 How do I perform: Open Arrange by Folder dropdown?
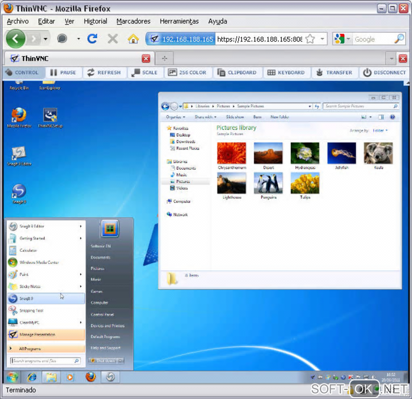(380, 131)
